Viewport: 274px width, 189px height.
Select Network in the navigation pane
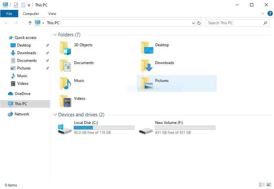coord(22,114)
